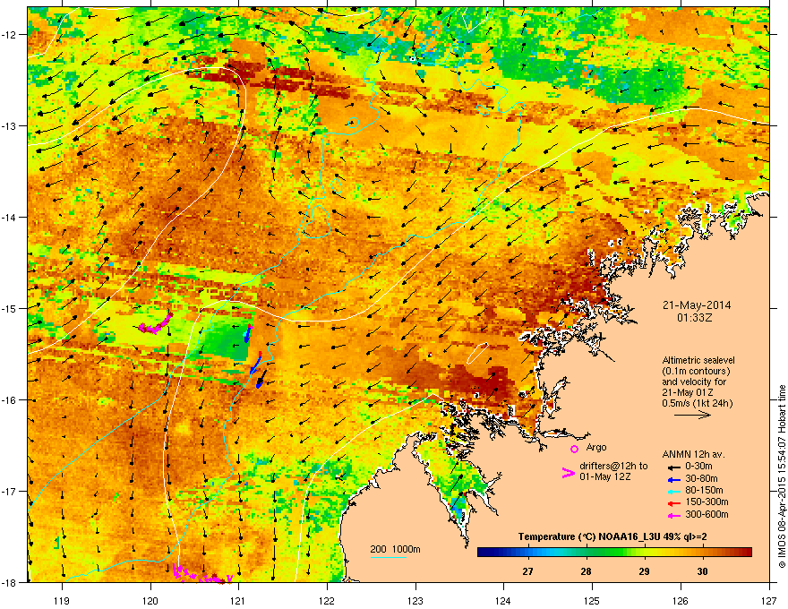This screenshot has height=609, width=788.
Task: Click the magenta drifter track near 120°E, 15°S
Action: pyautogui.click(x=155, y=324)
